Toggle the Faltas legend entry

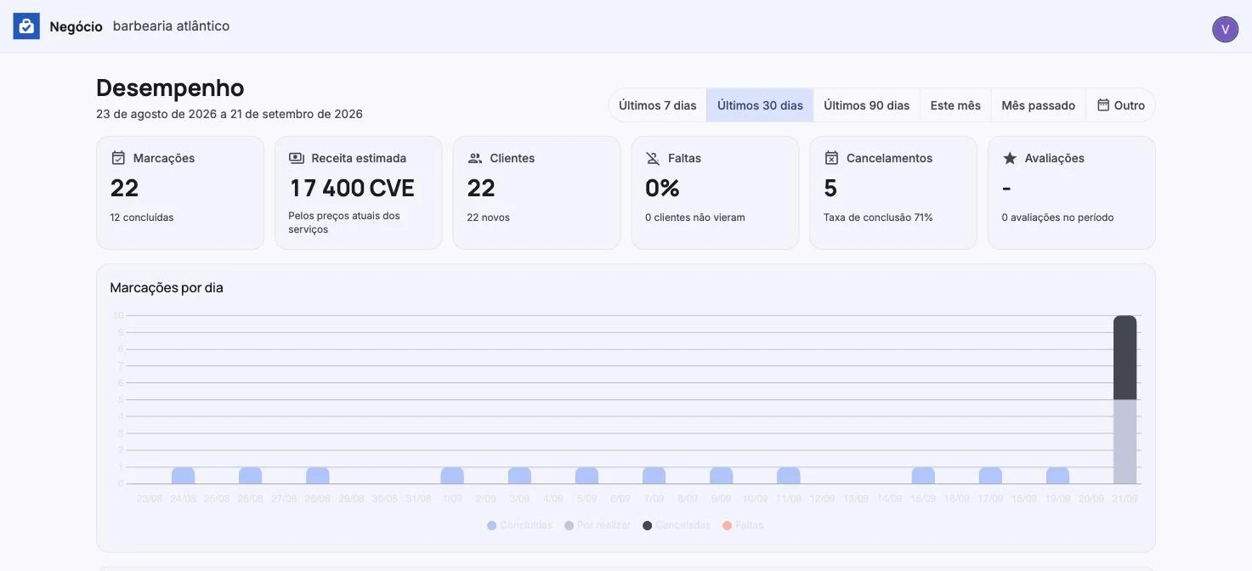tap(743, 525)
